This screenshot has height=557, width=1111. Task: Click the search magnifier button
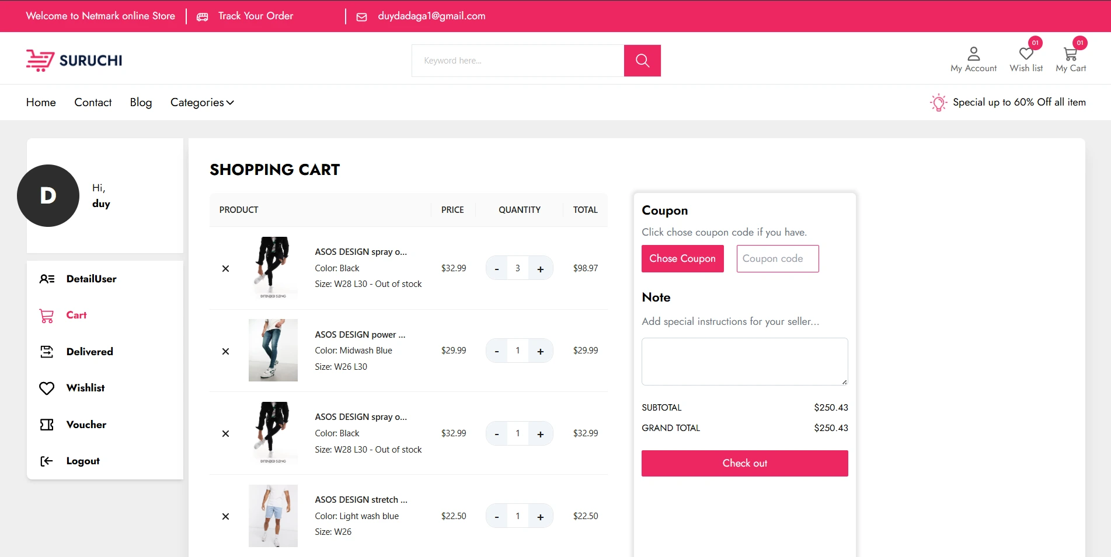(x=642, y=61)
